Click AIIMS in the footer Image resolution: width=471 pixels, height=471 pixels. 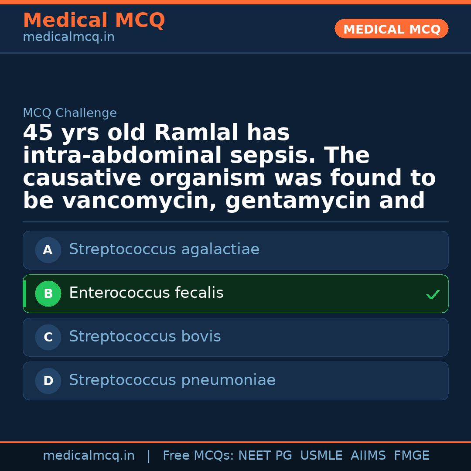click(368, 456)
